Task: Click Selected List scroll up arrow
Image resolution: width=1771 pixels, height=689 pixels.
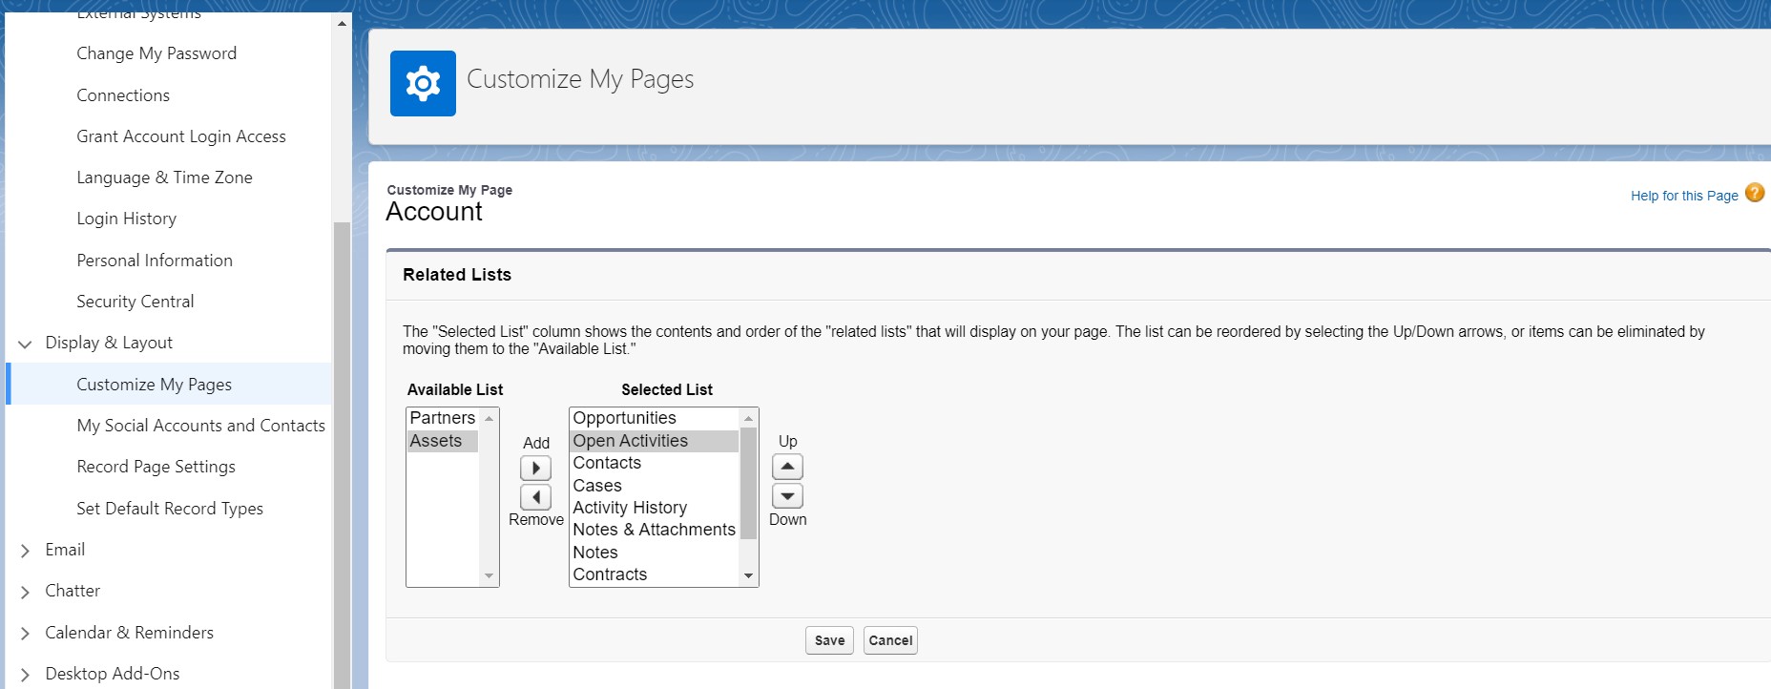Action: [x=749, y=418]
